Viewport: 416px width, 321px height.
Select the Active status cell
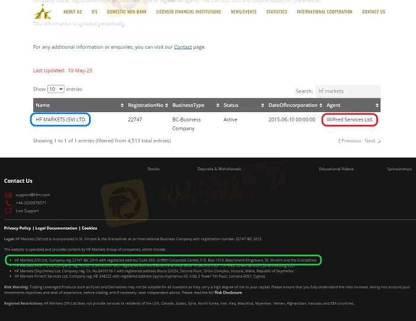click(x=230, y=120)
